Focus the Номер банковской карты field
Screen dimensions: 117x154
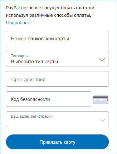coord(57,38)
